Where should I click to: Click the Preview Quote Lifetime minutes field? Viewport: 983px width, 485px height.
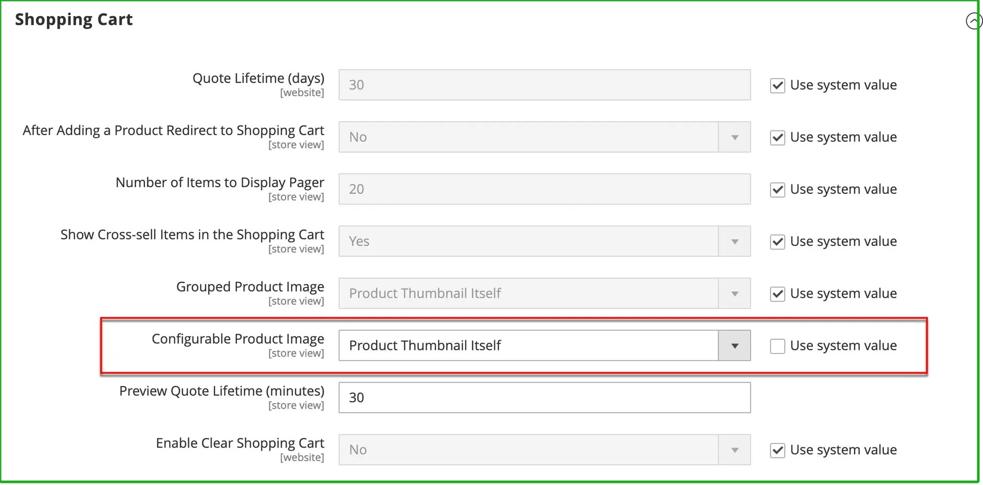tap(544, 398)
